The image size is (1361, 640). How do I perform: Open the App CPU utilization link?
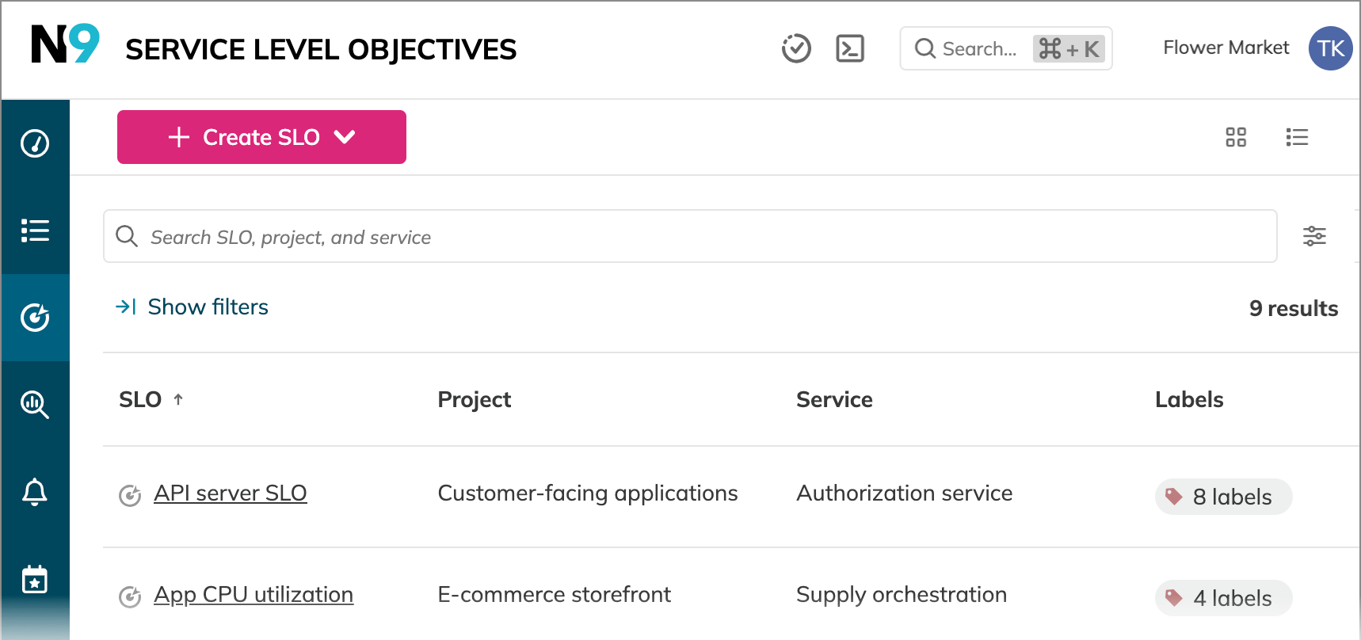(254, 594)
